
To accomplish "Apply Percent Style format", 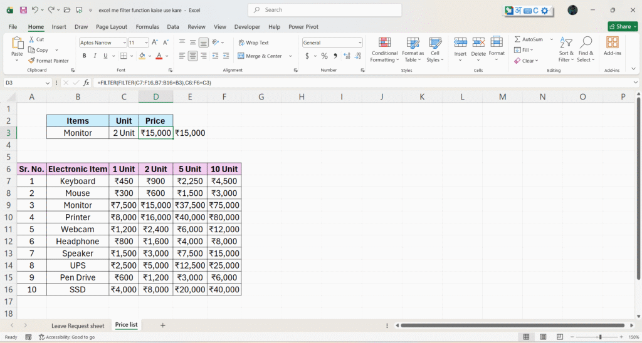I will [324, 56].
